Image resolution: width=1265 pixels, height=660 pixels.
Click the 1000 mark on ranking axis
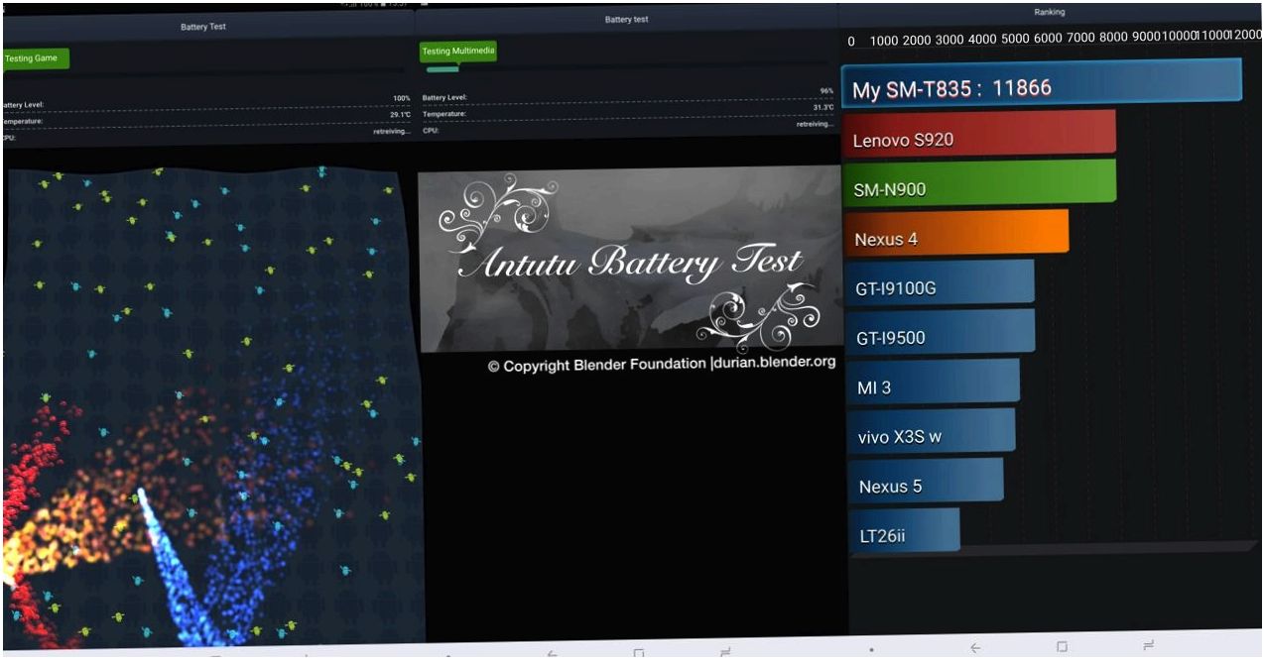point(884,41)
